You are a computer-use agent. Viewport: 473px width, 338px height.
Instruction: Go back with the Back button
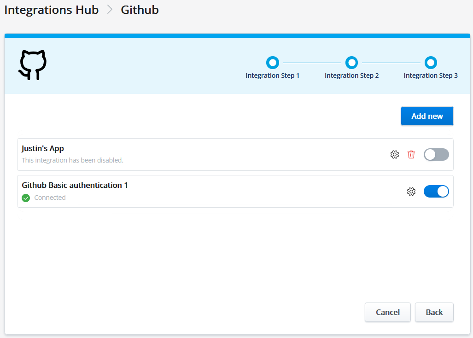[x=434, y=312]
